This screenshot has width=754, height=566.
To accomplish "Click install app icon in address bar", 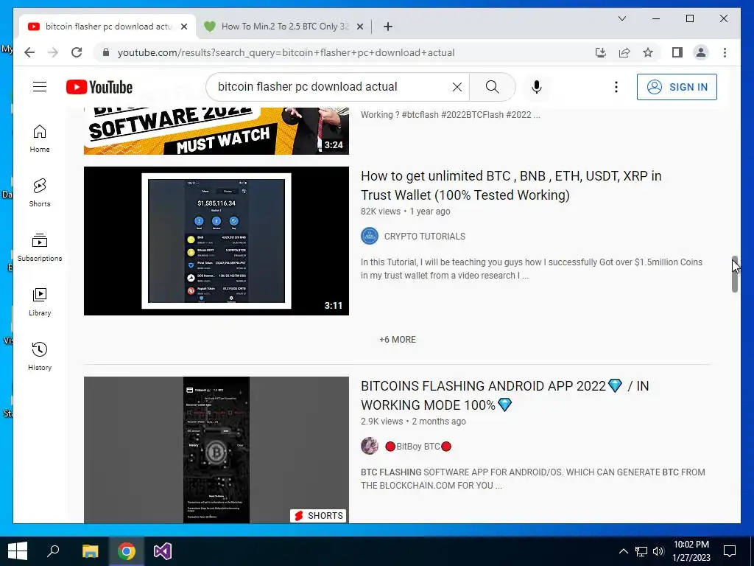I will click(601, 52).
